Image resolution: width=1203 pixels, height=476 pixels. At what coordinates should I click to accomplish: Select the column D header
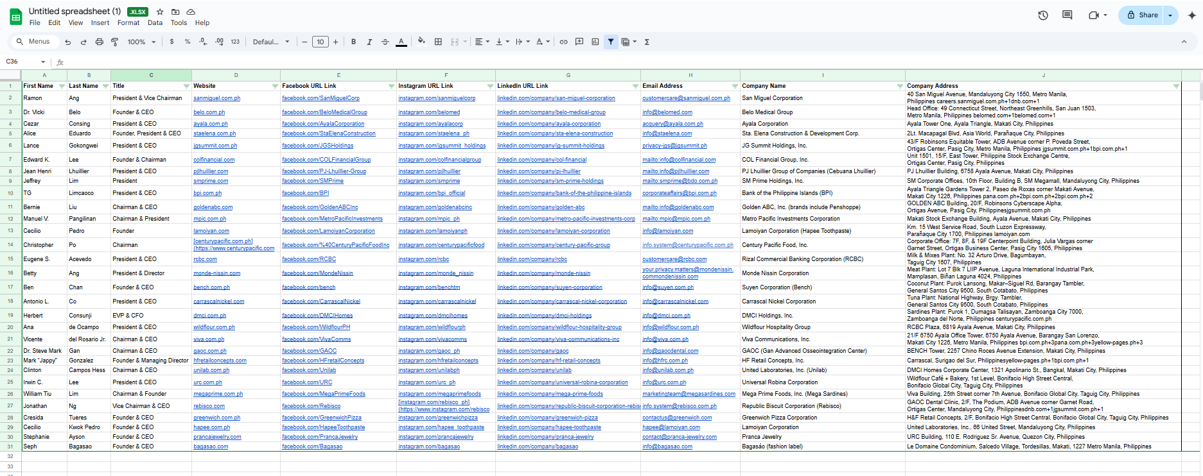click(236, 75)
